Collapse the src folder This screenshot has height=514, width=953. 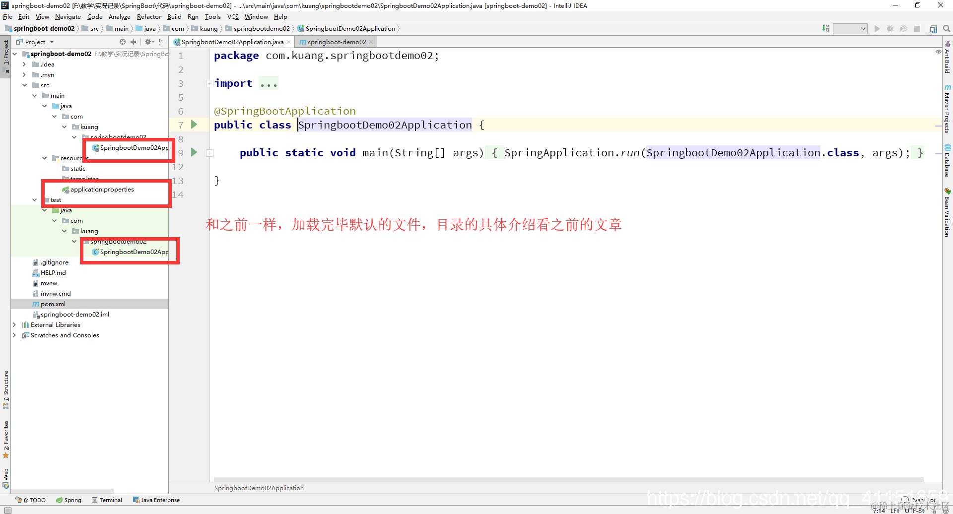pyautogui.click(x=24, y=85)
